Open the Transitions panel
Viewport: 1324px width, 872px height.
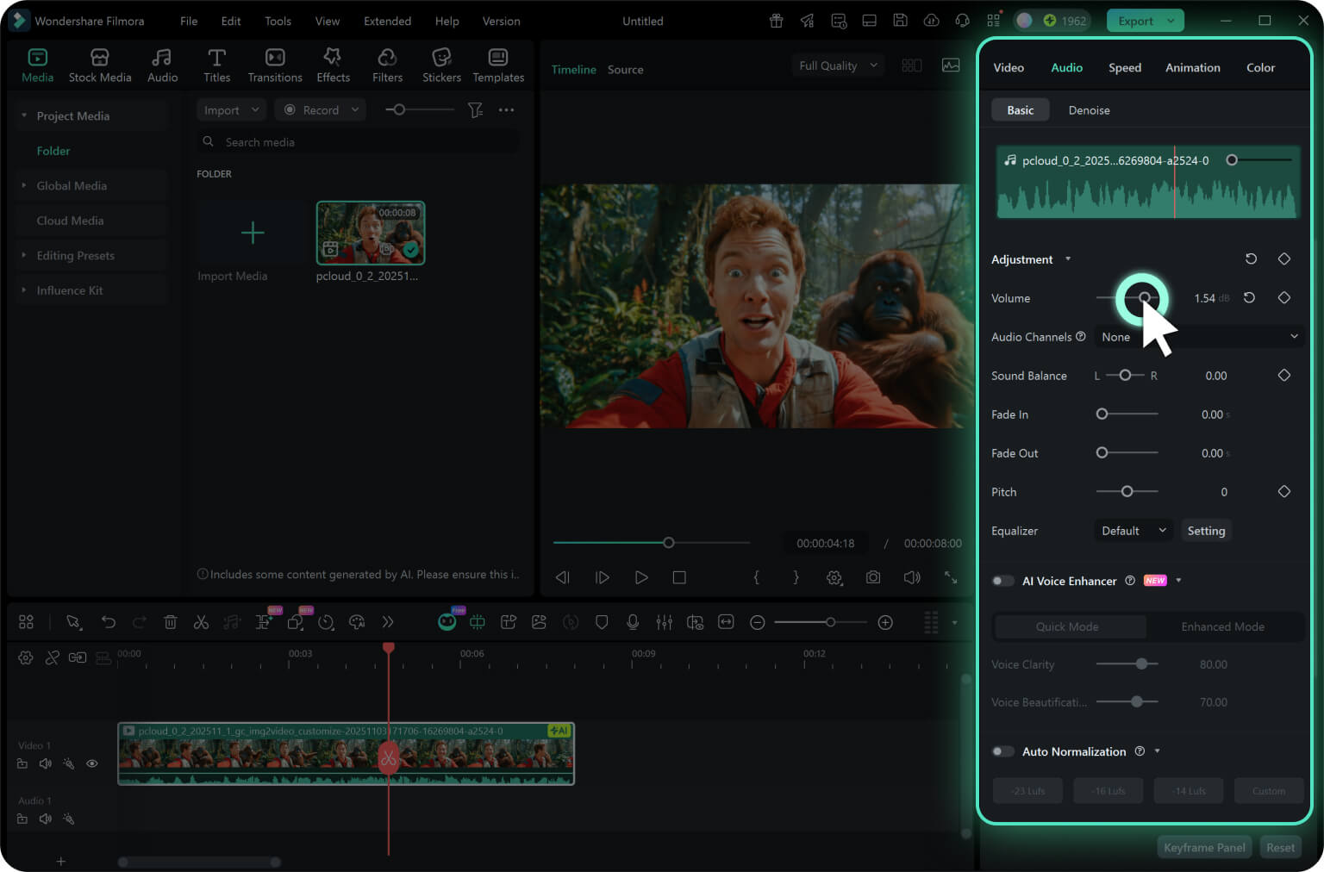pos(275,65)
